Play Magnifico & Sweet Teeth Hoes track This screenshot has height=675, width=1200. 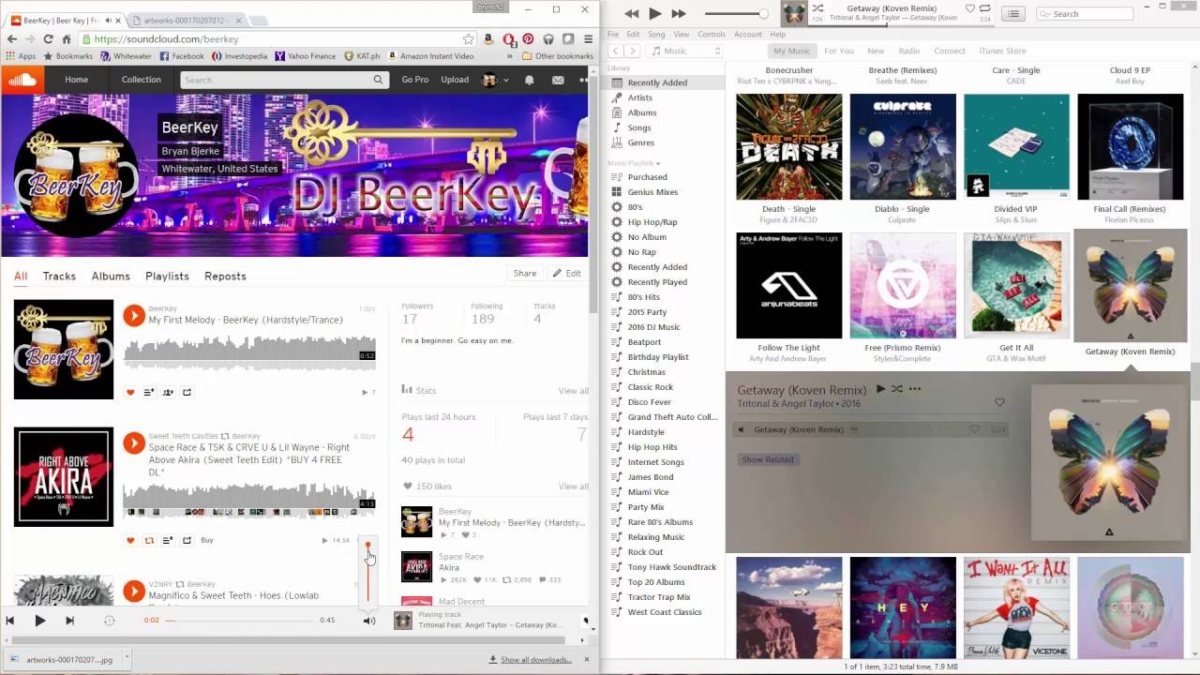[x=134, y=592]
